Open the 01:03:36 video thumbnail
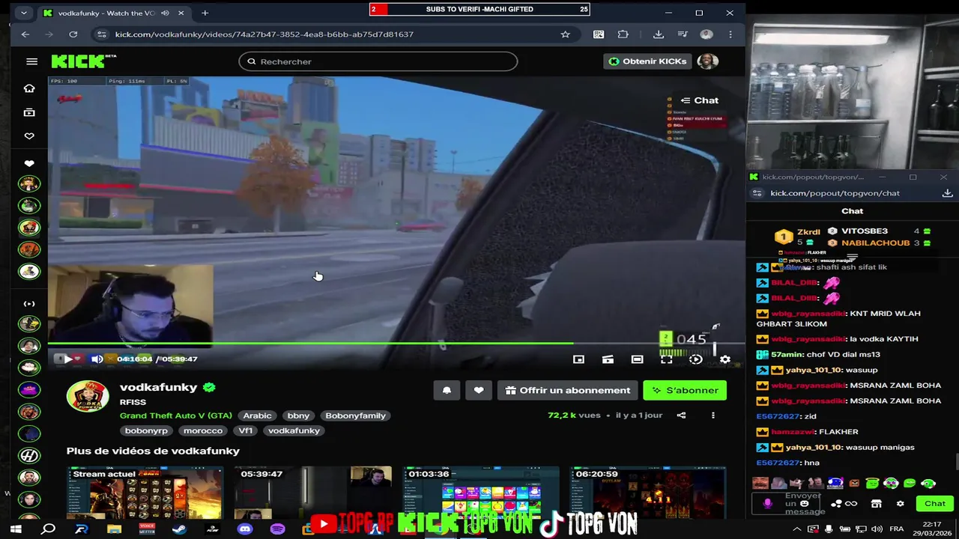Image resolution: width=959 pixels, height=539 pixels. click(x=481, y=493)
